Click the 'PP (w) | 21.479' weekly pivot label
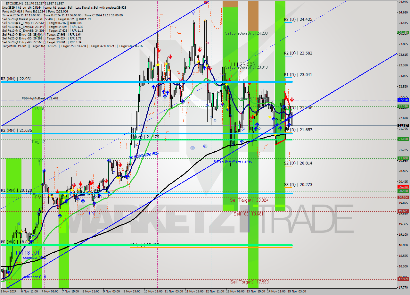Image resolution: width=410 pixels, height=295 pixels. 145,137
